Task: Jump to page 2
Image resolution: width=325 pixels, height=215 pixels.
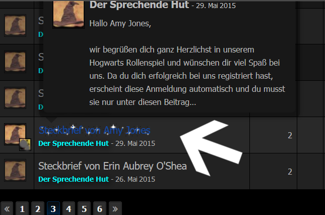Action: click(38, 208)
